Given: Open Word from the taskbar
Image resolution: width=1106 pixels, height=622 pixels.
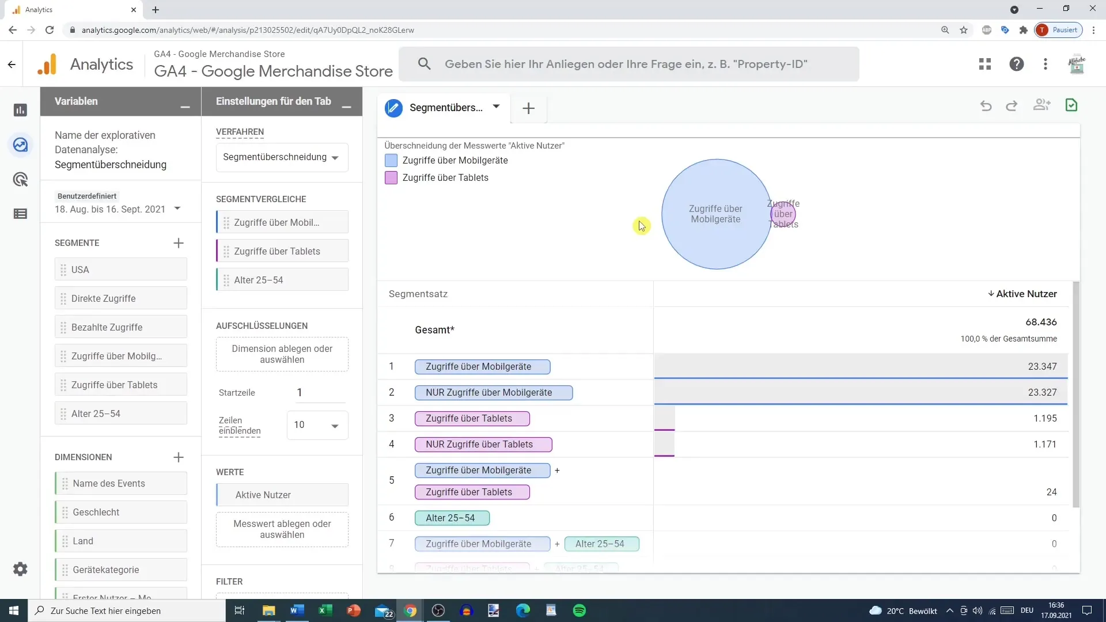Looking at the screenshot, I should 297,610.
